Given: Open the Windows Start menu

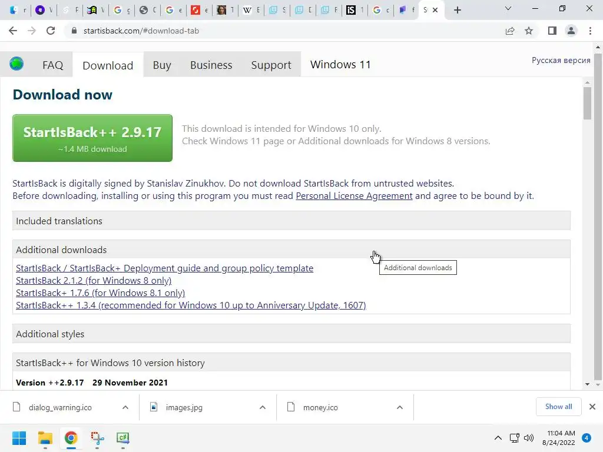Looking at the screenshot, I should tap(19, 438).
